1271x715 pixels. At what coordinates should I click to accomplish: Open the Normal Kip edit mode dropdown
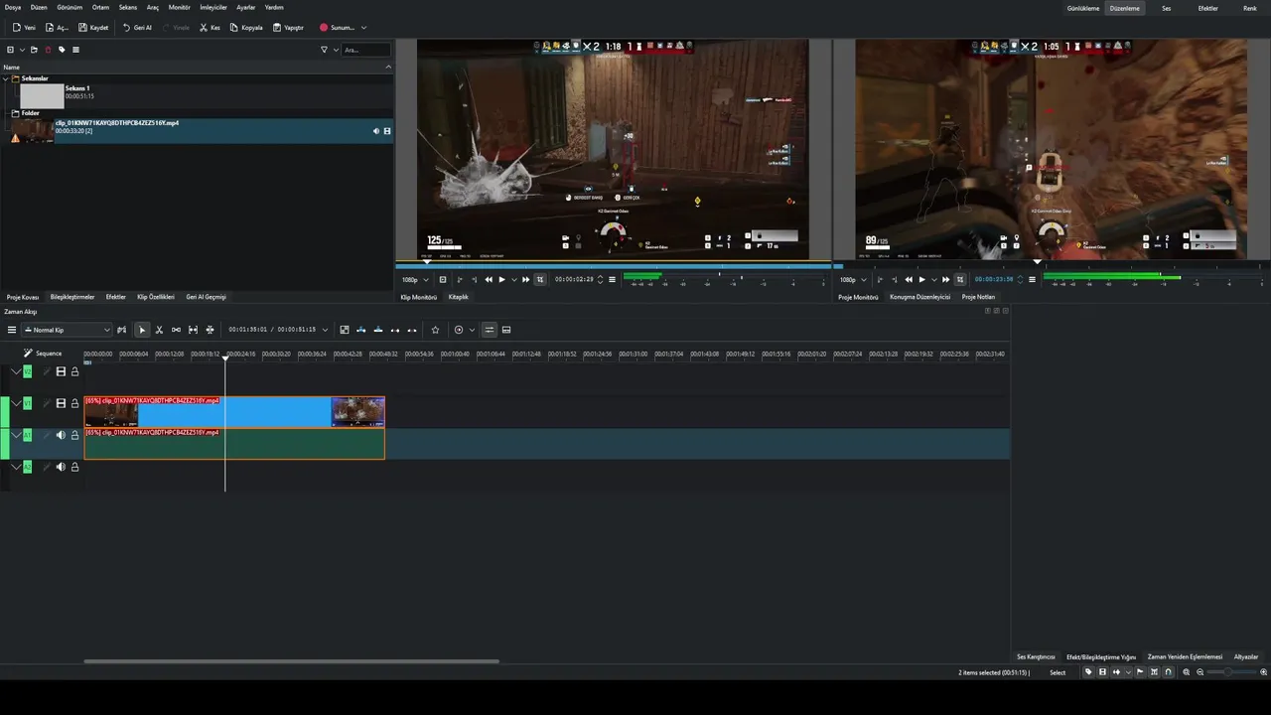click(x=67, y=330)
